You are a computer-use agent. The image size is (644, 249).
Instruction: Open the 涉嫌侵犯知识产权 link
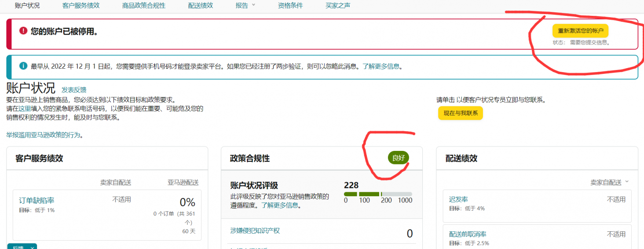255,231
